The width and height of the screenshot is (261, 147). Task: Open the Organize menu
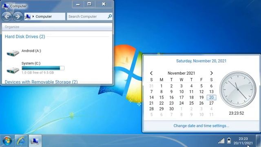[12, 27]
